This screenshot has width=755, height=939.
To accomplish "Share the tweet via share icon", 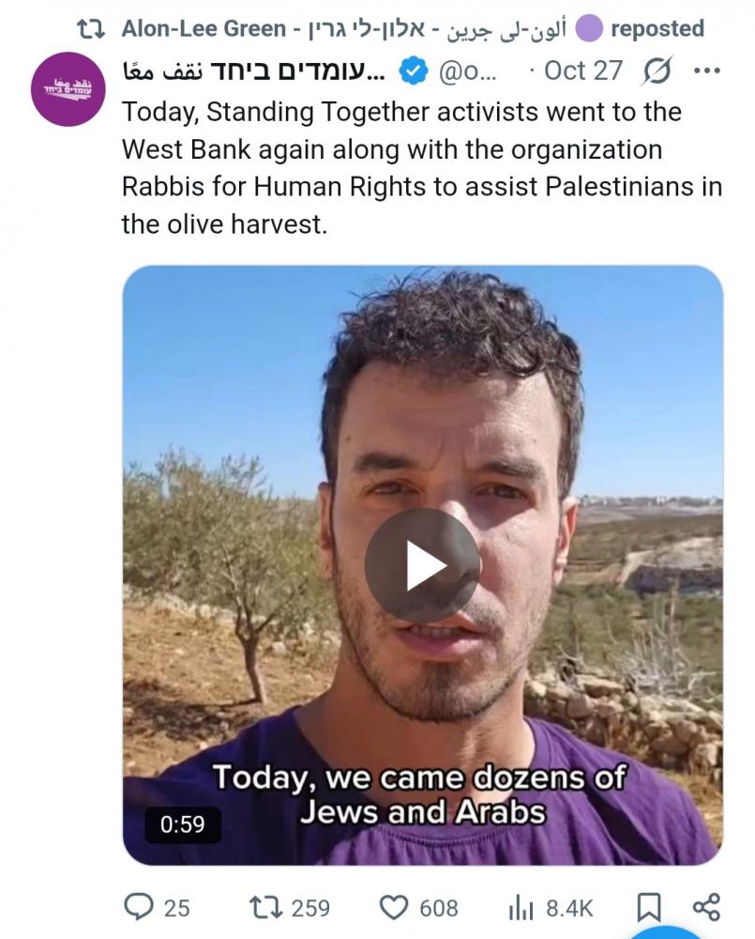I will click(x=706, y=907).
